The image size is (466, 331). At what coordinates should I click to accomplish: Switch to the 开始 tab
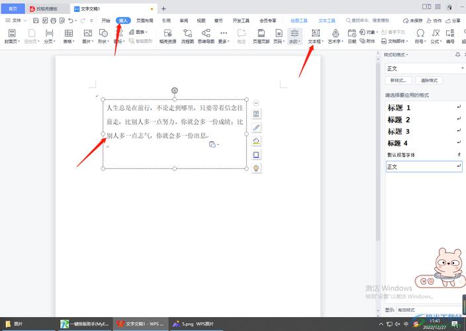point(106,21)
